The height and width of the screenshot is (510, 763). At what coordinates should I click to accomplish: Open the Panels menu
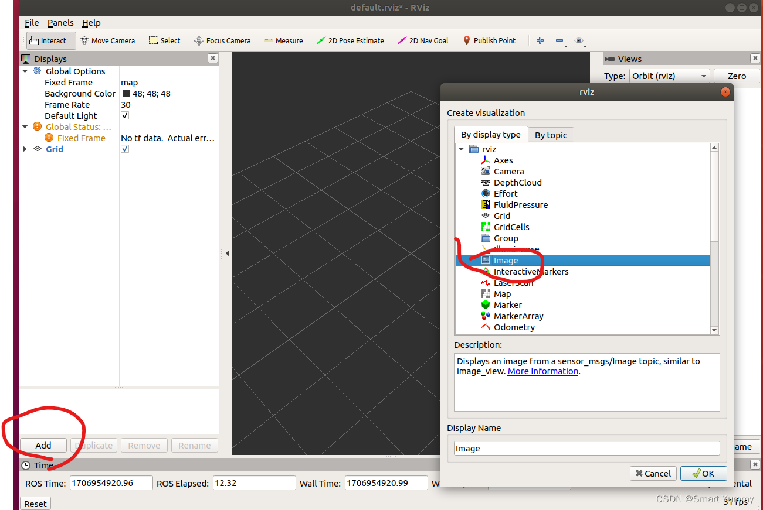(60, 23)
